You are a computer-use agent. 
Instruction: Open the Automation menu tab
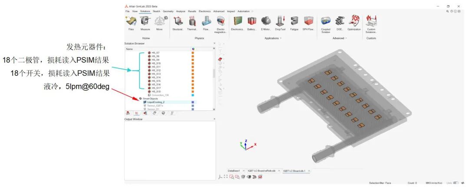click(244, 11)
